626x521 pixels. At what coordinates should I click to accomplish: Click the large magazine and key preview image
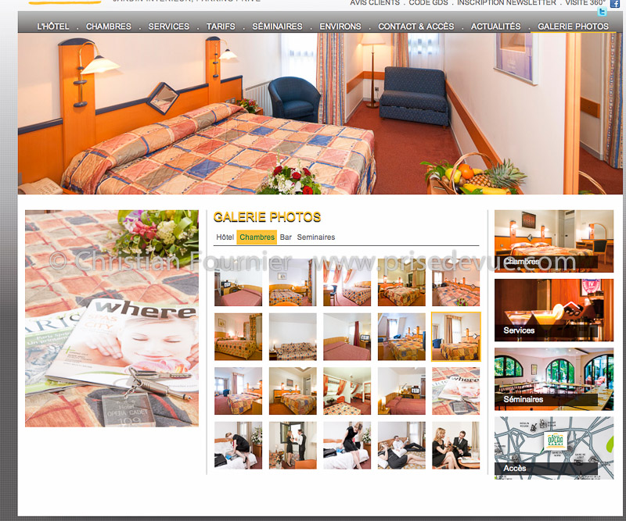[112, 319]
